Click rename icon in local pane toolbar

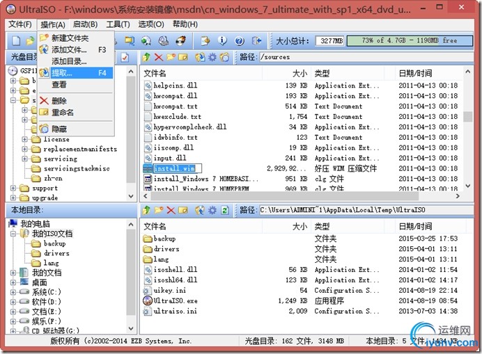(x=183, y=210)
